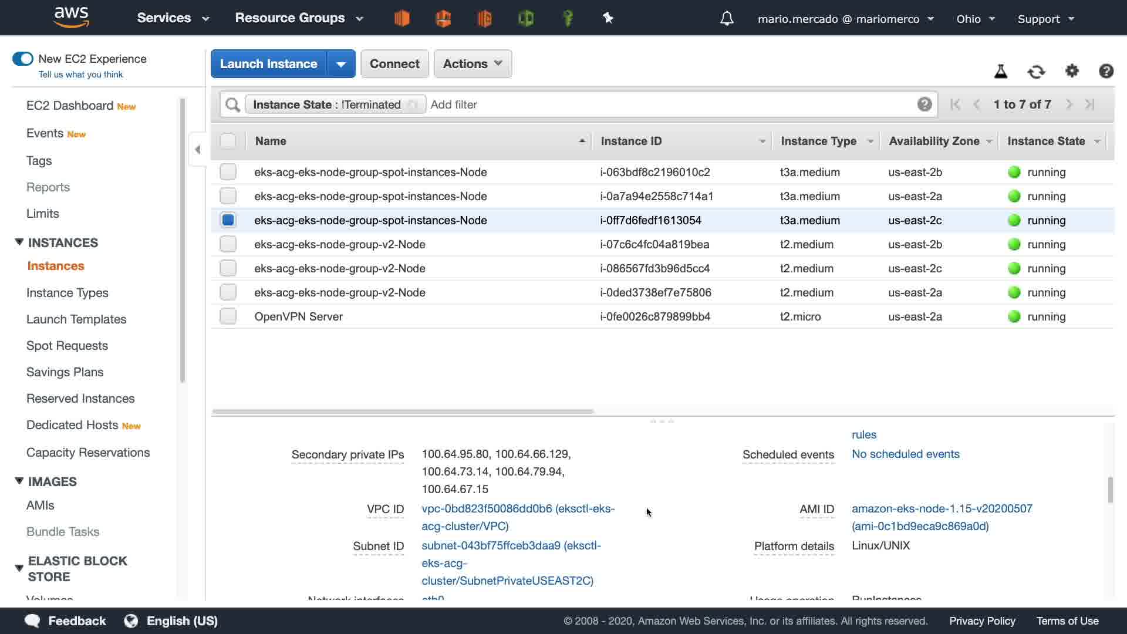1127x634 pixels.
Task: Click the Connect button
Action: (394, 64)
